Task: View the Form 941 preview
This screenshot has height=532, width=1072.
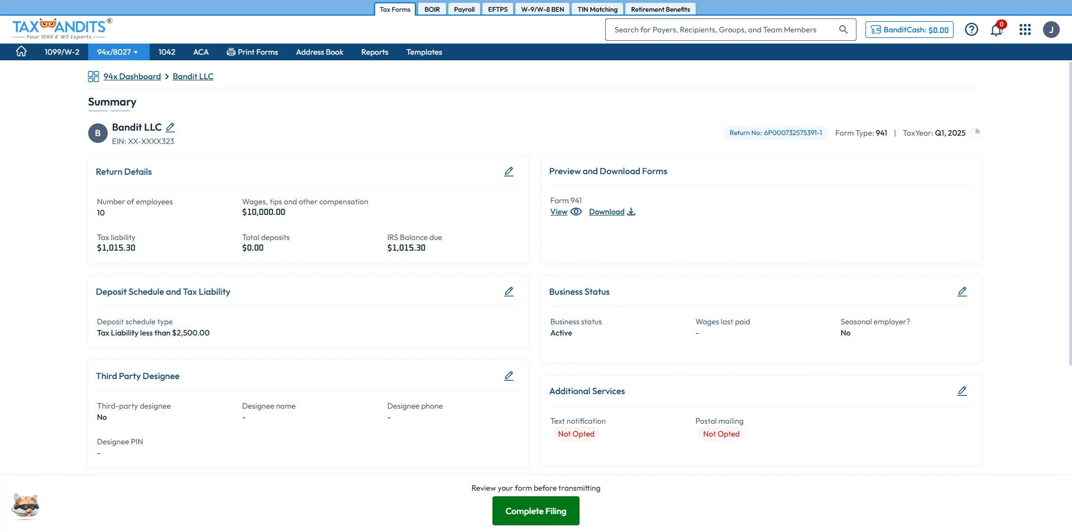Action: click(566, 212)
